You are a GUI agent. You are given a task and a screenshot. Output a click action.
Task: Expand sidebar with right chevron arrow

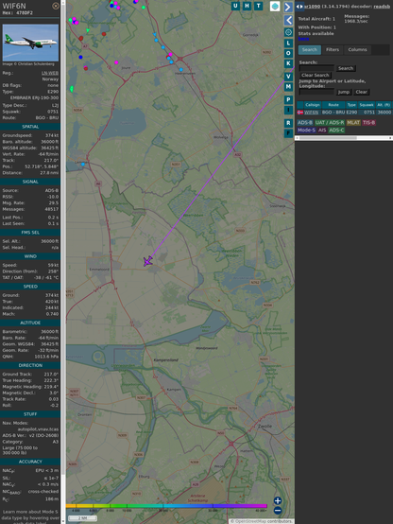coord(288,7)
